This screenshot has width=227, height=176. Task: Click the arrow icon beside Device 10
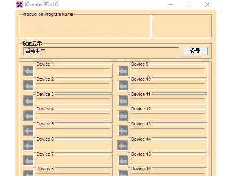click(123, 86)
